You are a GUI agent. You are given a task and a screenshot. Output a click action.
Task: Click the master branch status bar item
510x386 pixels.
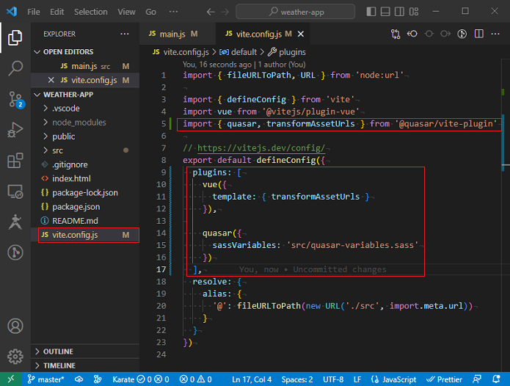(45, 379)
